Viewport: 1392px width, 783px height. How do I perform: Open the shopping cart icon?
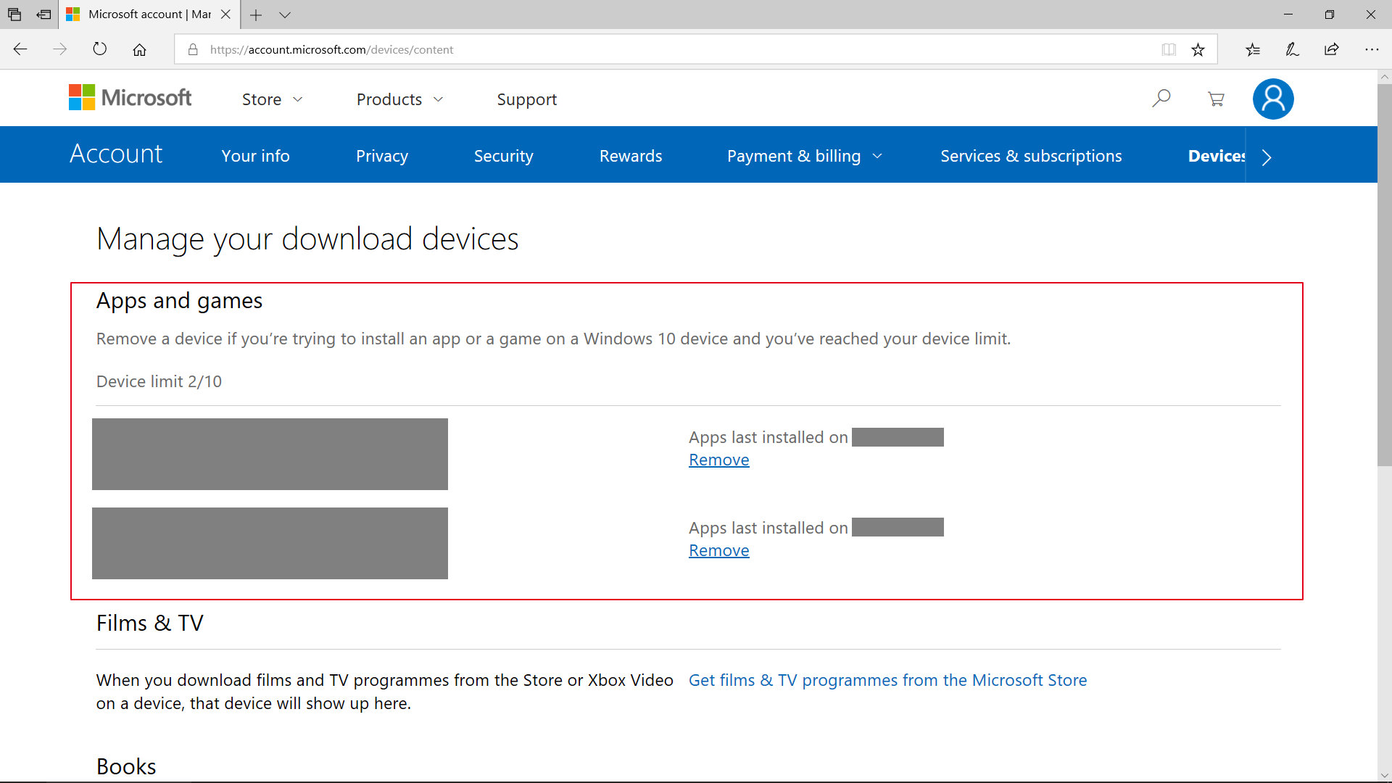click(1216, 99)
